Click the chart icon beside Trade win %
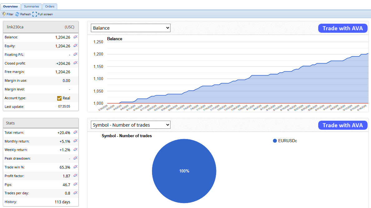The image size is (371, 208). pos(75,167)
